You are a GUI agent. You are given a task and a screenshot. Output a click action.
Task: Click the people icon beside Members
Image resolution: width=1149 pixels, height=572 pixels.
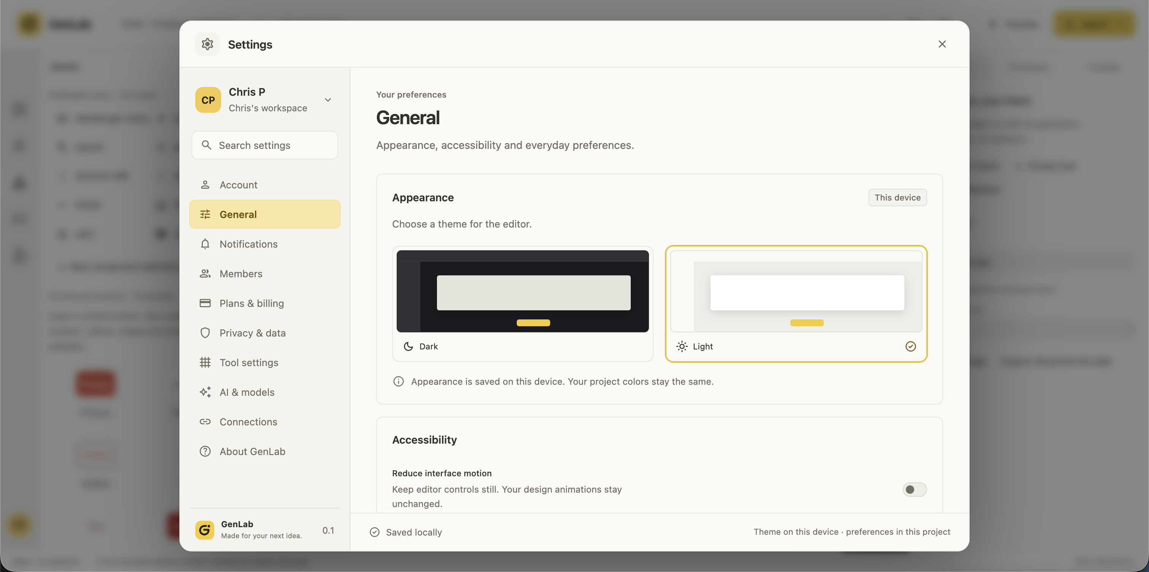[x=205, y=274]
